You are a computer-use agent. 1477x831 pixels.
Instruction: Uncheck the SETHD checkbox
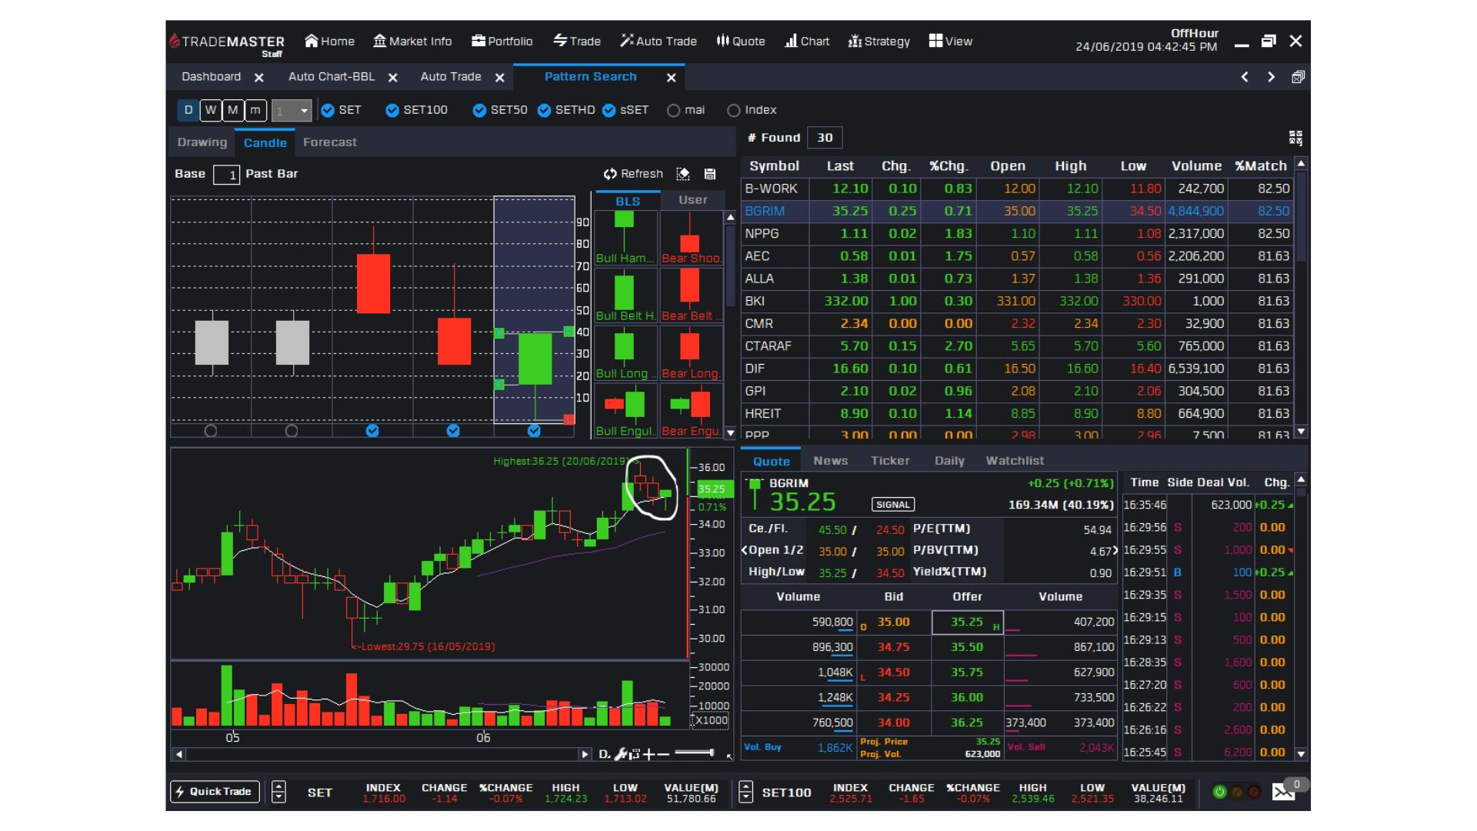(x=544, y=110)
